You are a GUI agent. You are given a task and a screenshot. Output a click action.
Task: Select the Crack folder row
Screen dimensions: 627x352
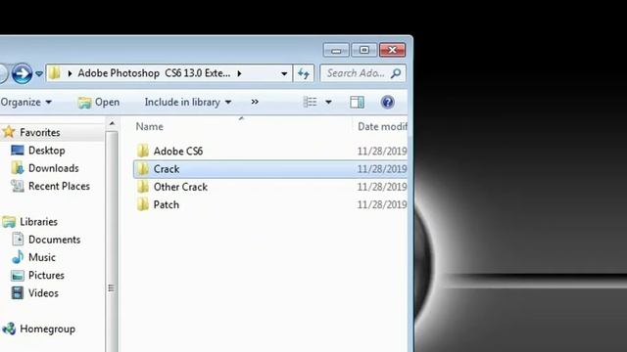tap(270, 169)
